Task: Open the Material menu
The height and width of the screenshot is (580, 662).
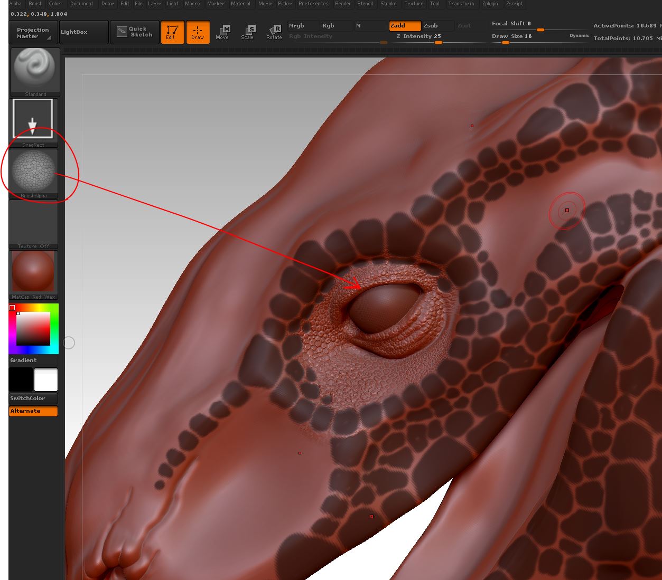Action: point(240,4)
